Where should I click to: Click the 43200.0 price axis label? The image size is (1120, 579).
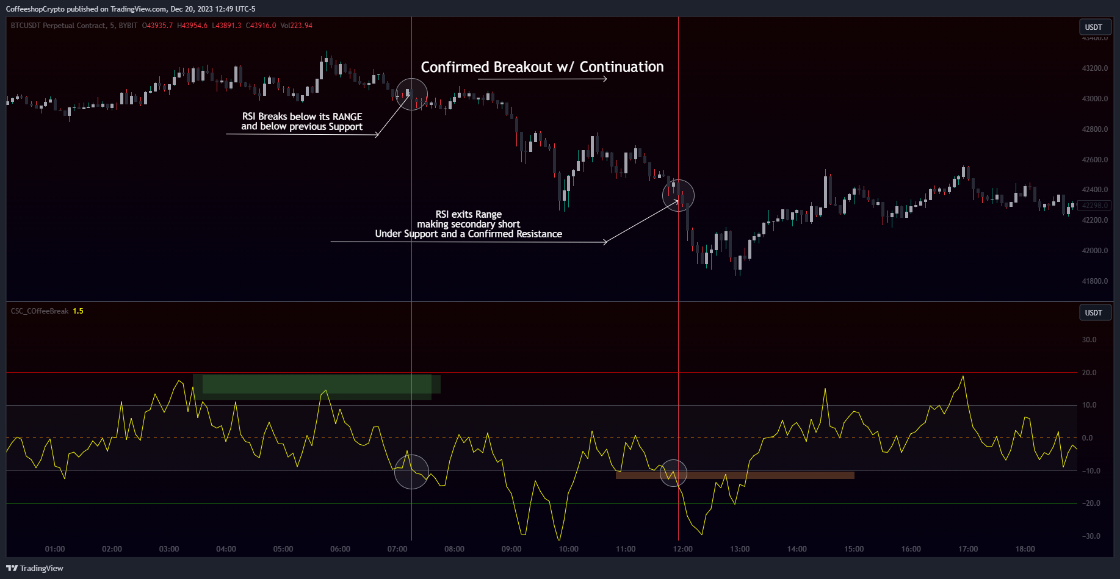[1095, 68]
